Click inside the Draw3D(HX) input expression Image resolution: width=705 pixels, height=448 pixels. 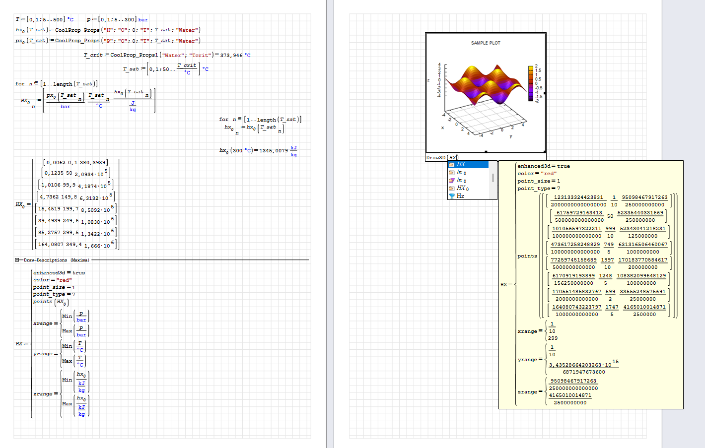click(453, 158)
